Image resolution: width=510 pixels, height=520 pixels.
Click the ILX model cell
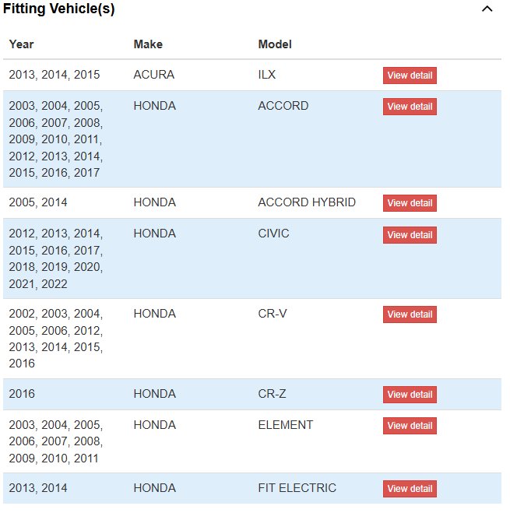click(x=267, y=75)
